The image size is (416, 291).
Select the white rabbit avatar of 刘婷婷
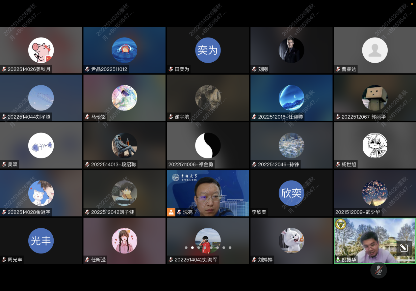pos(291,241)
